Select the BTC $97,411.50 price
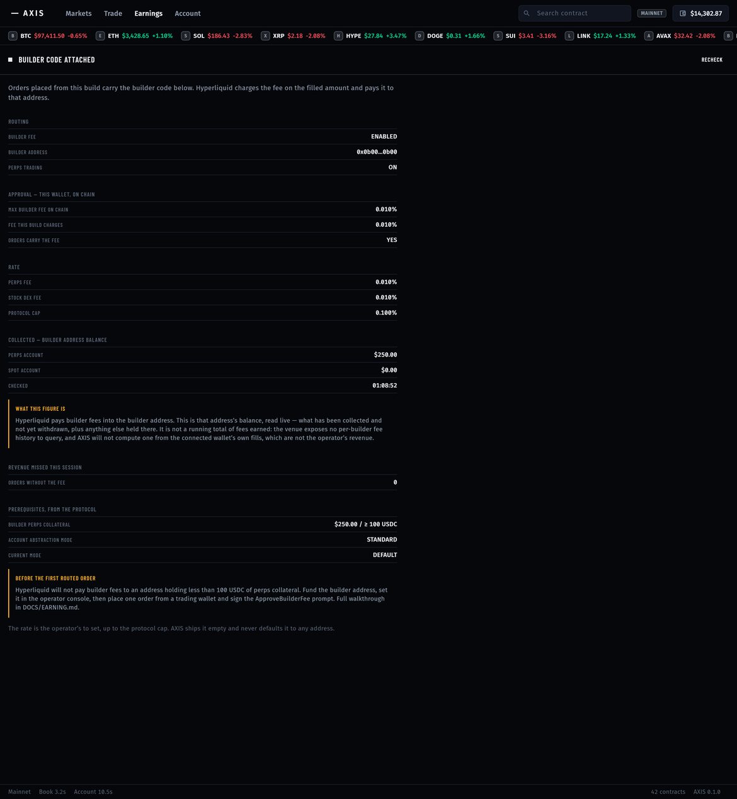Screen dimensions: 737x799 (49, 36)
